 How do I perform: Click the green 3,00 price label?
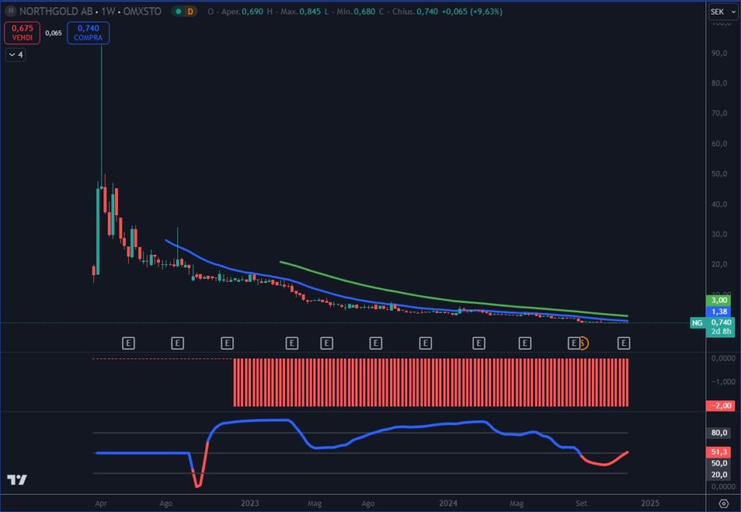719,300
